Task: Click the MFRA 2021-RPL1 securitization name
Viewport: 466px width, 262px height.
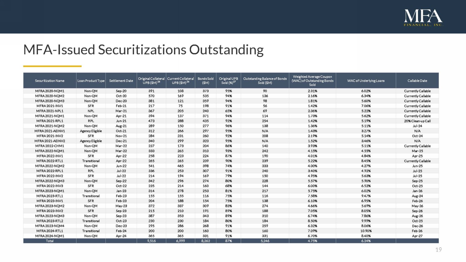Action: tap(50, 121)
